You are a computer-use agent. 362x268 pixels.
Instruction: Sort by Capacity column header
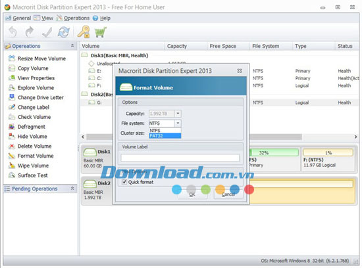[x=186, y=46]
